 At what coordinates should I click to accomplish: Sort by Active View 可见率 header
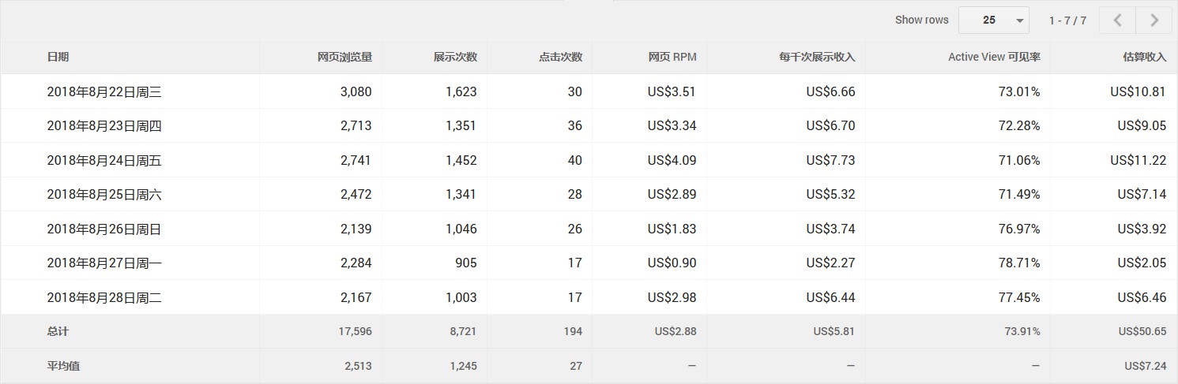(x=994, y=57)
